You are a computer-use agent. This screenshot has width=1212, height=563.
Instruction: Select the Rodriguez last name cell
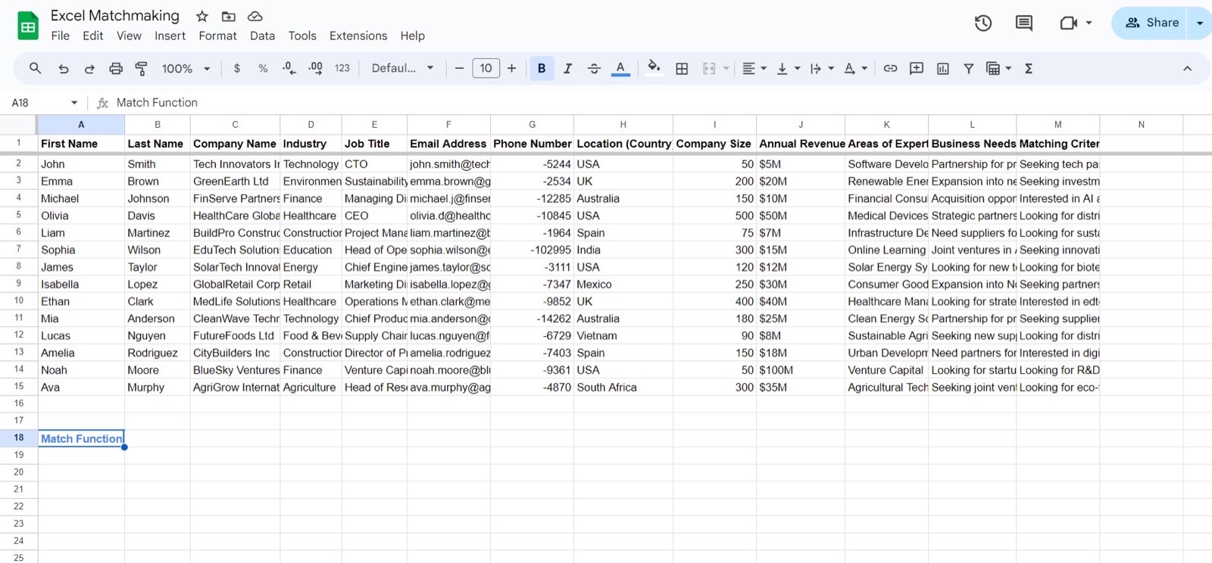tap(158, 353)
